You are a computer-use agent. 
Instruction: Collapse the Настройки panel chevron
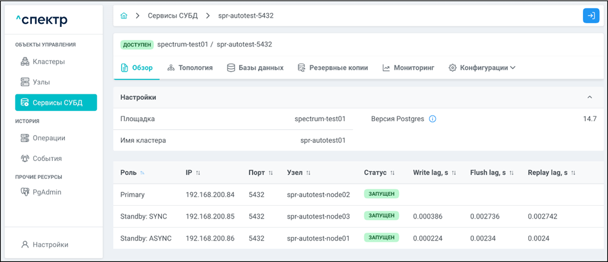coord(590,97)
